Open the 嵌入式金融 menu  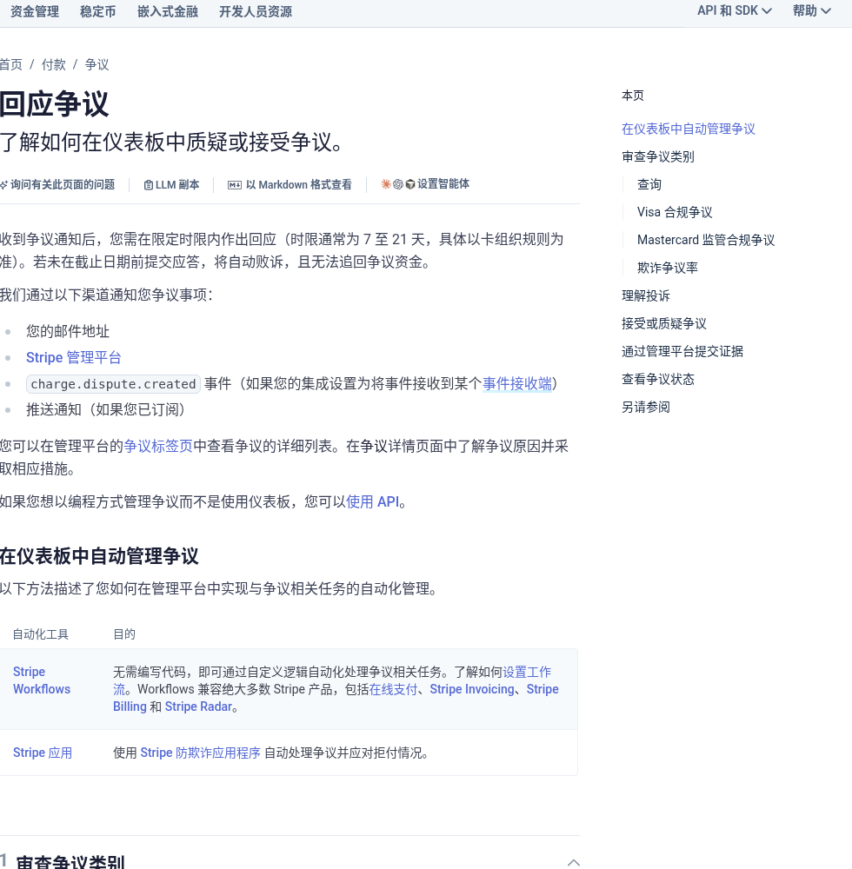(x=168, y=11)
